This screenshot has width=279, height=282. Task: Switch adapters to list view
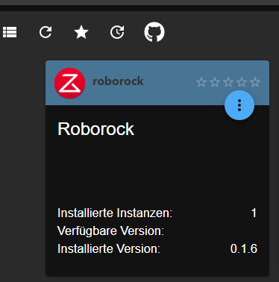pos(10,32)
